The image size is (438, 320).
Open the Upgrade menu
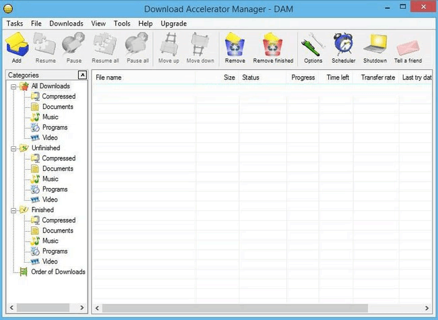point(173,24)
